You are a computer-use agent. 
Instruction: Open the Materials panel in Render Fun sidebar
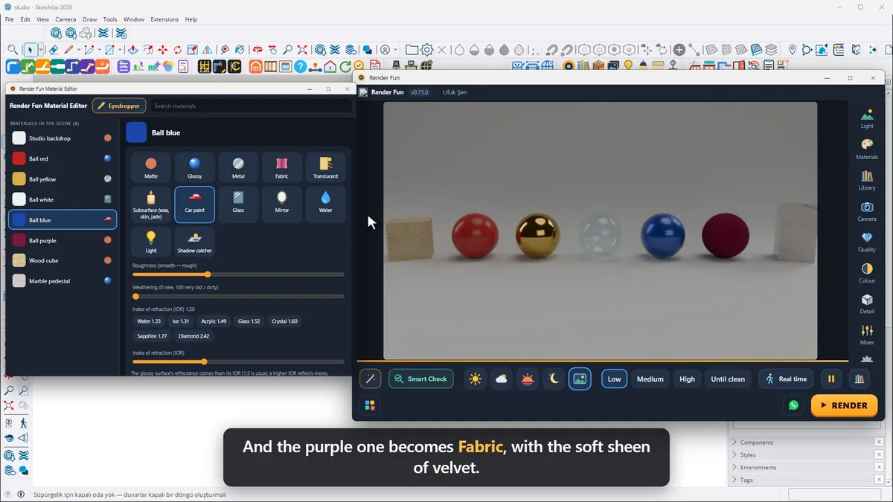tap(867, 149)
